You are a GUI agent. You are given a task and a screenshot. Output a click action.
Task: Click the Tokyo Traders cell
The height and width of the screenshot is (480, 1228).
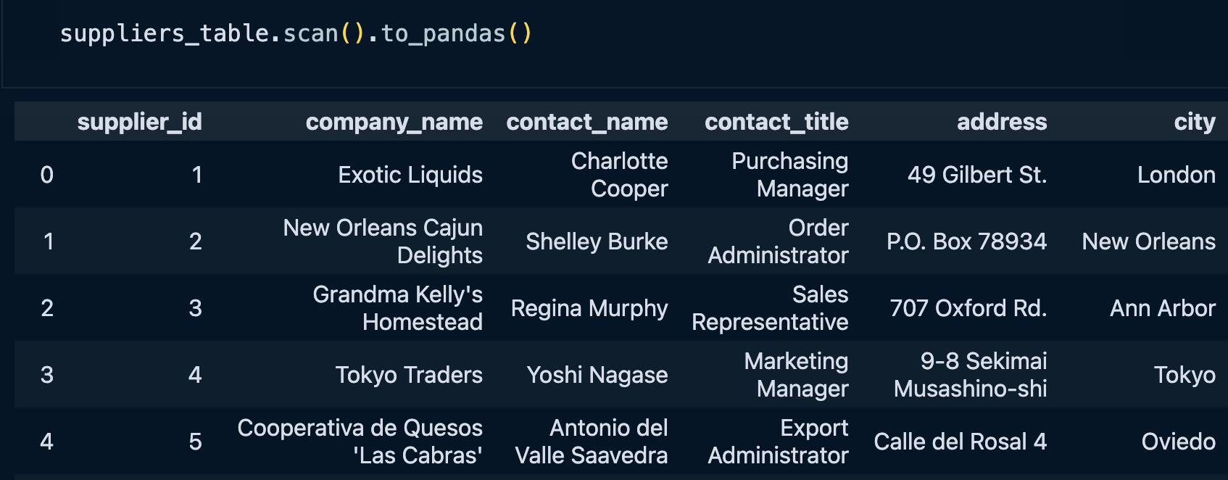pyautogui.click(x=408, y=375)
